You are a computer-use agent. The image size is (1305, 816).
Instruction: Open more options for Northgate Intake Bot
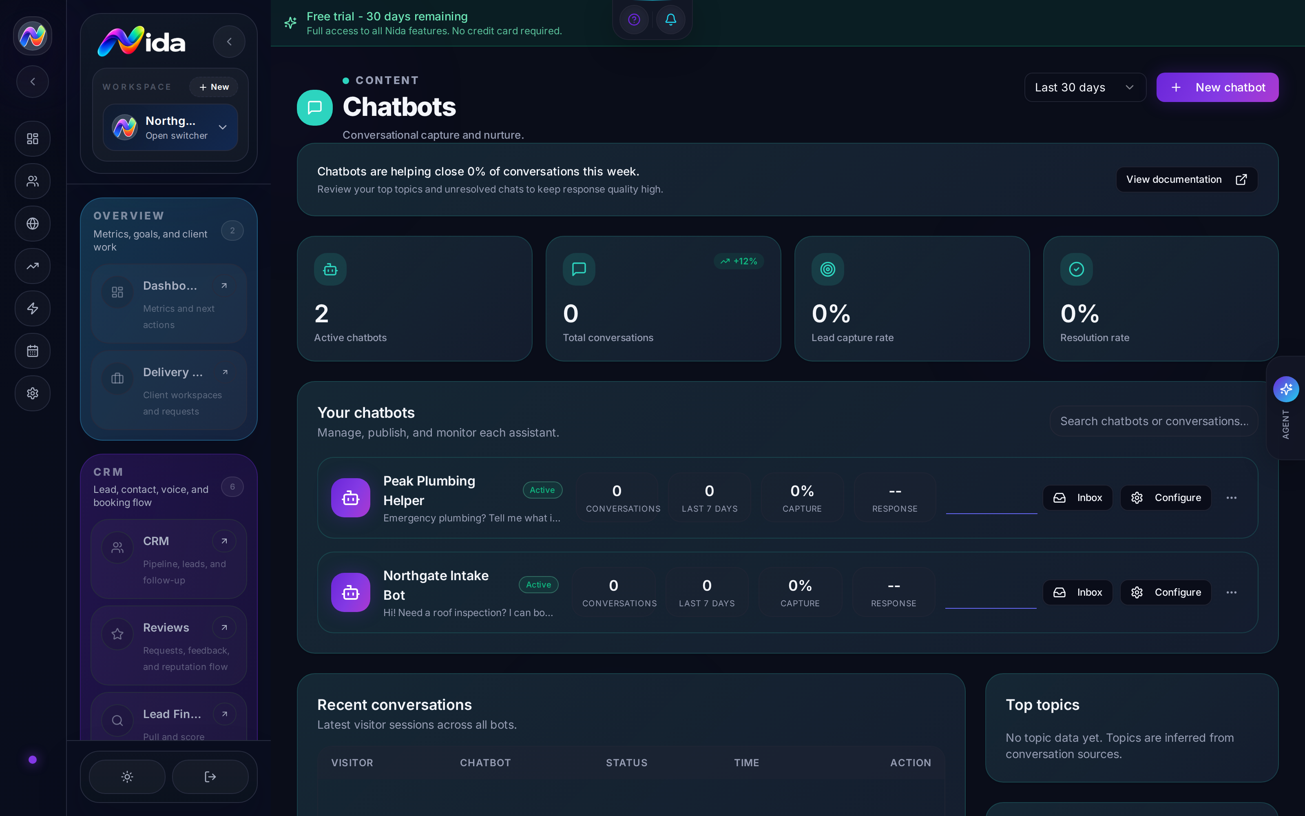coord(1231,592)
